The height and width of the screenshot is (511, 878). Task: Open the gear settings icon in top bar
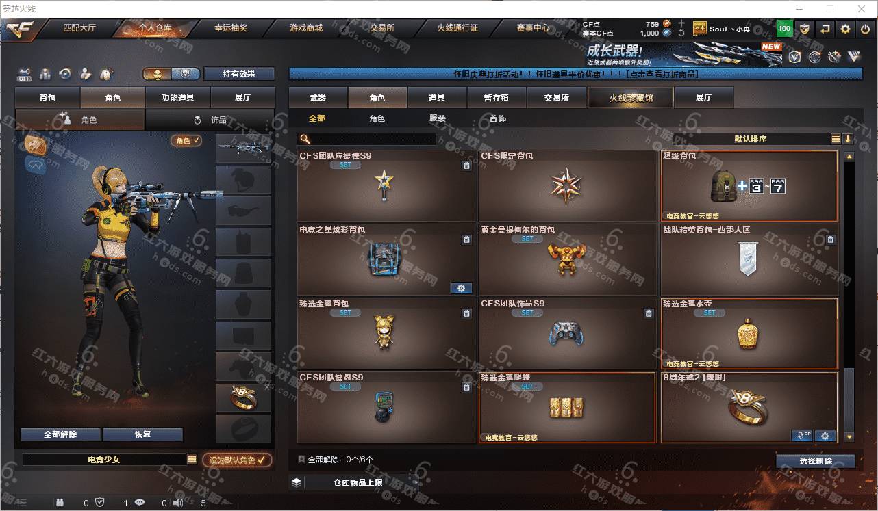[x=846, y=29]
